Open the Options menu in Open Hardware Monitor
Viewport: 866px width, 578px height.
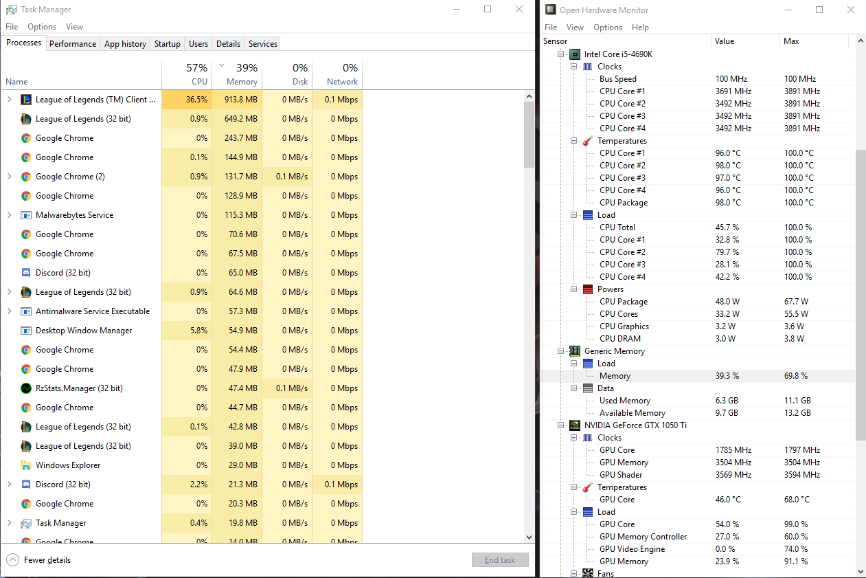click(x=608, y=27)
